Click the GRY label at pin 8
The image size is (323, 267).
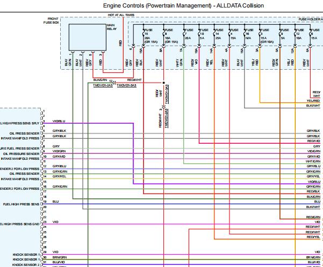click(x=56, y=146)
